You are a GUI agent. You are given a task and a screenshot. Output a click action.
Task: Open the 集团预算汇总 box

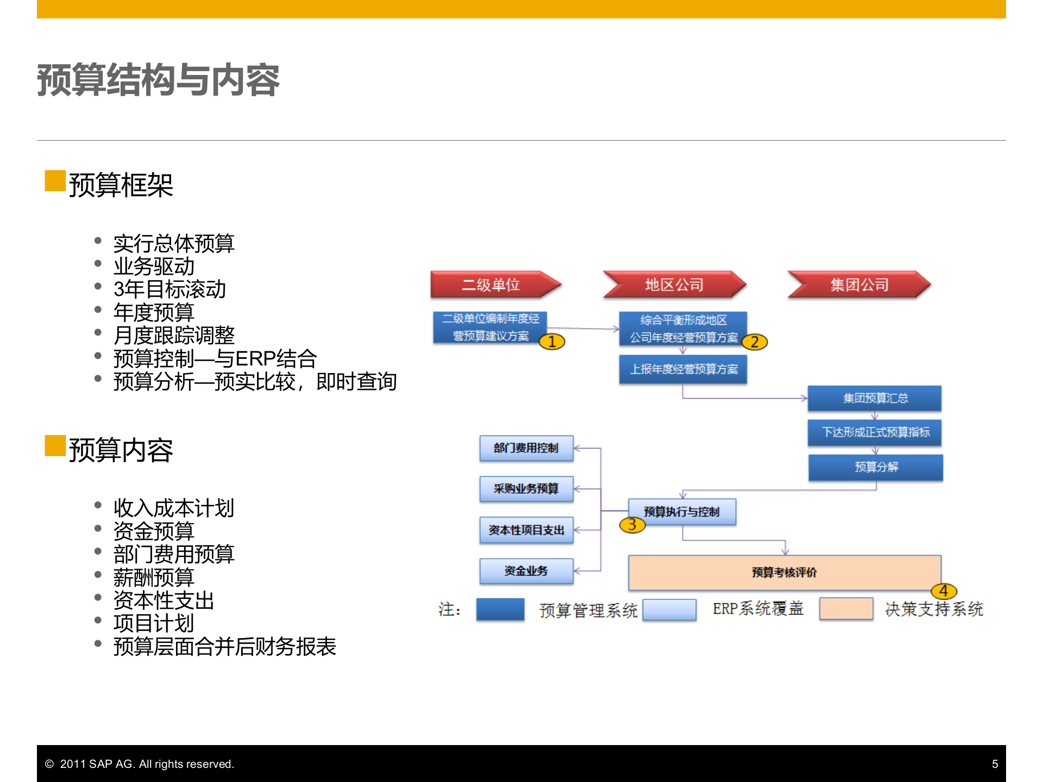pos(875,399)
